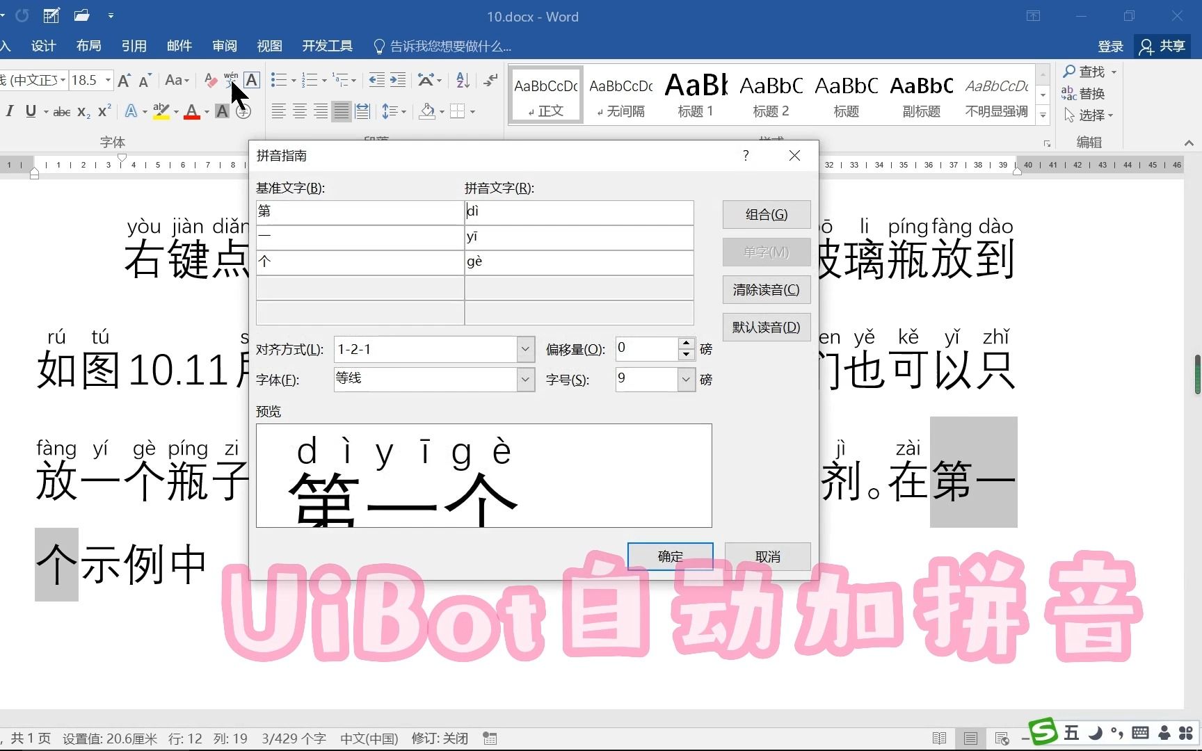
Task: Click the distributed alignment icon
Action: click(362, 111)
